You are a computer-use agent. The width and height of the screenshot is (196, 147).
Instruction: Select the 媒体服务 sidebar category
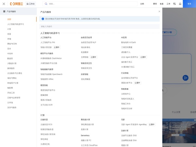coord(11,68)
